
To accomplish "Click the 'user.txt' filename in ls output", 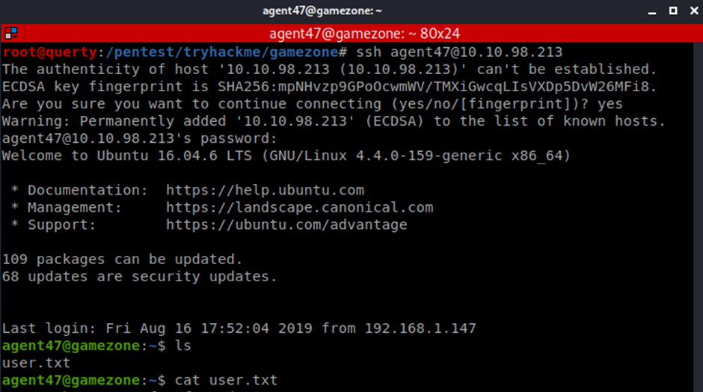I will tap(37, 363).
